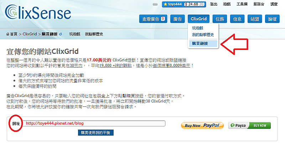Open the 信息 navigation tab
The image size is (285, 147).
(x=237, y=19)
